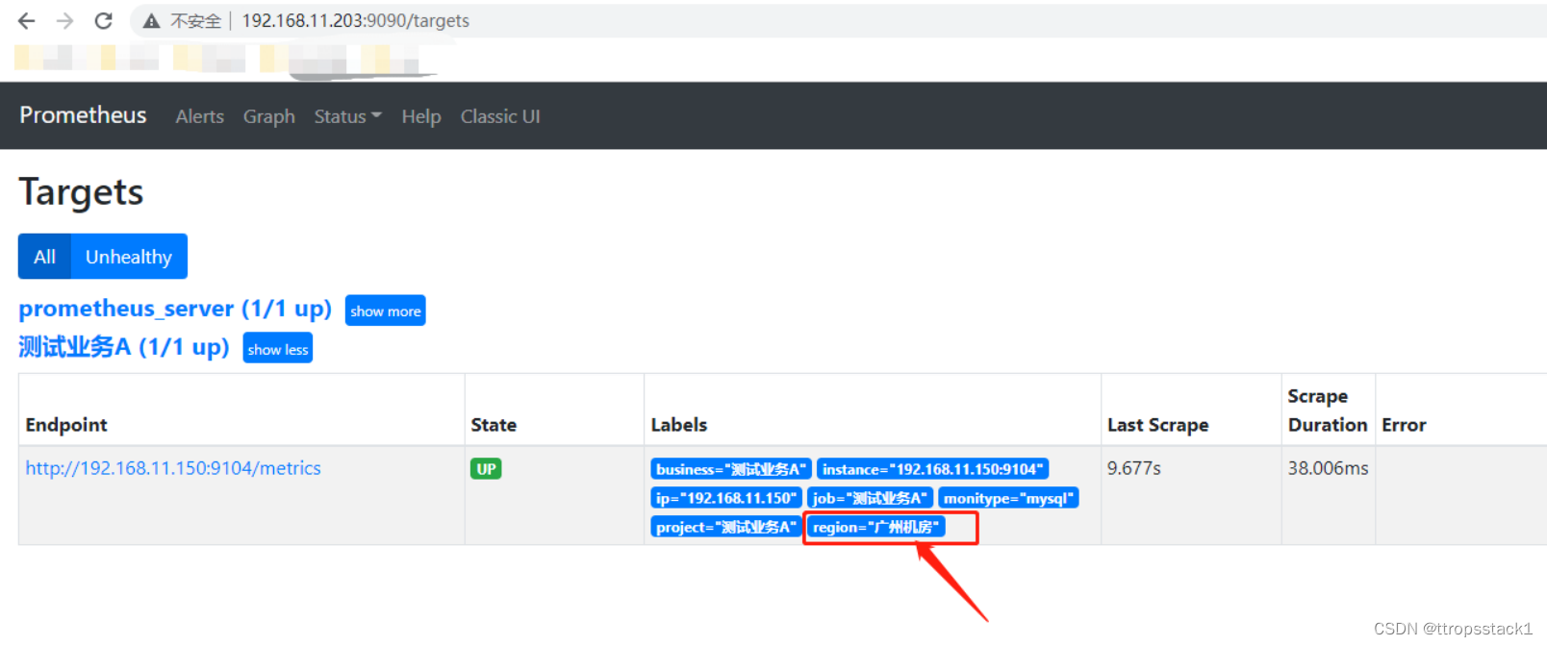The image size is (1547, 646).
Task: Click the Targets page heading
Action: click(81, 192)
